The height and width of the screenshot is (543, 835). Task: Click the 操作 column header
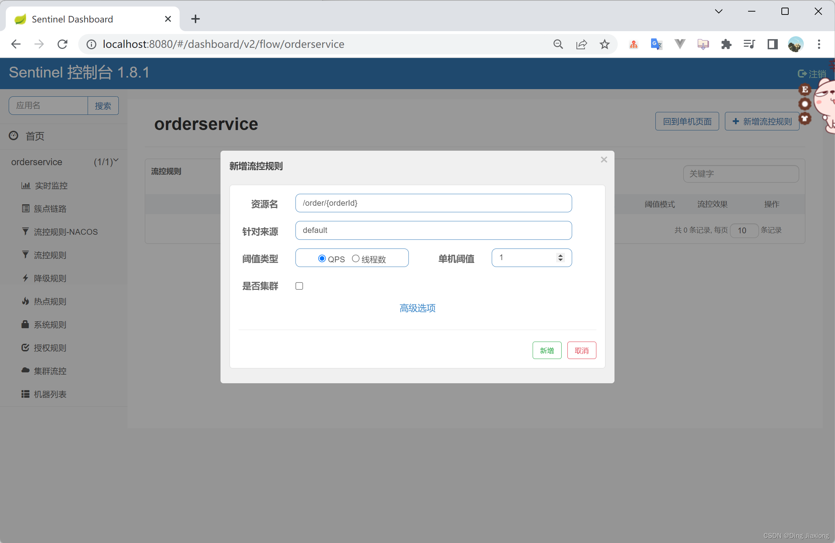coord(772,204)
